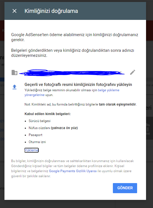Close the Kimliğinizi doğrulama dialog with X
153x208 pixels.
tap(14, 11)
